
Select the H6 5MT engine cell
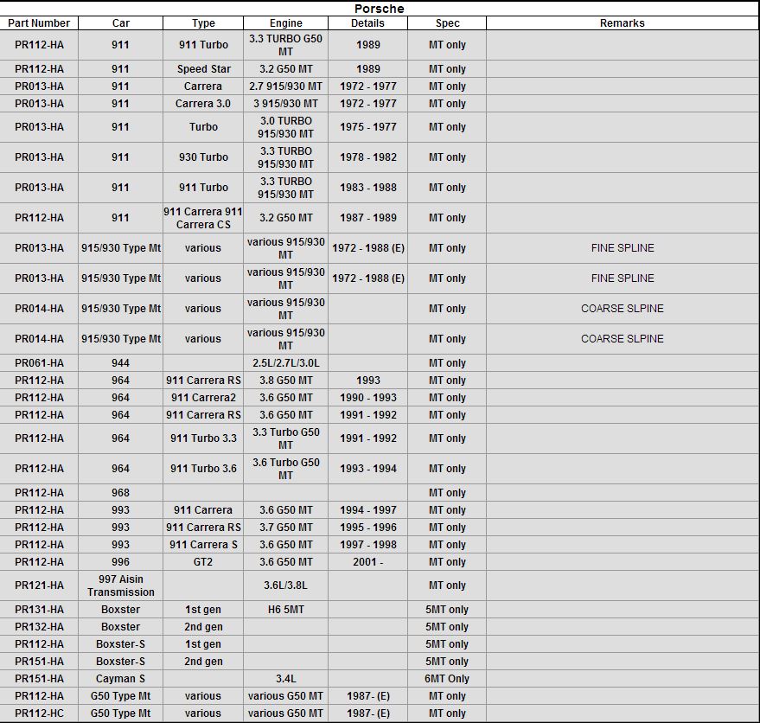pyautogui.click(x=285, y=610)
